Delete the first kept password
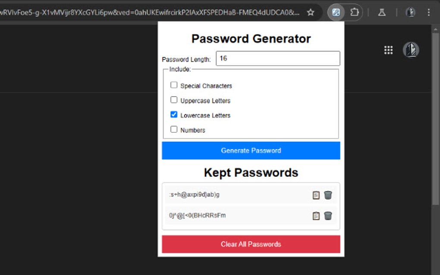The height and width of the screenshot is (275, 440). click(x=328, y=195)
